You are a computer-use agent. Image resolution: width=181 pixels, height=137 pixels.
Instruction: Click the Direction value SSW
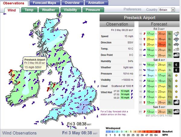(x=130, y=42)
